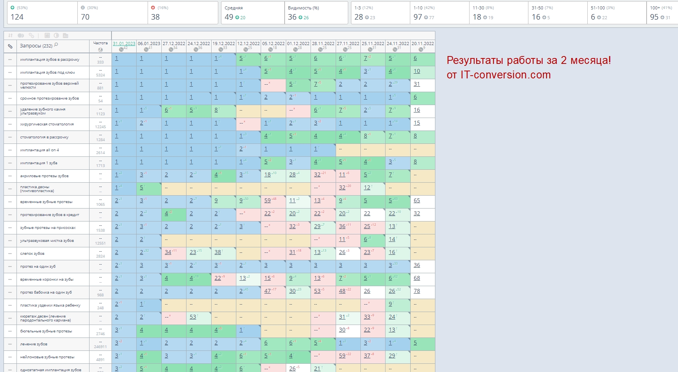Viewport: 678px width, 372px height.
Task: Click the link icon in column header
Action: [10, 46]
